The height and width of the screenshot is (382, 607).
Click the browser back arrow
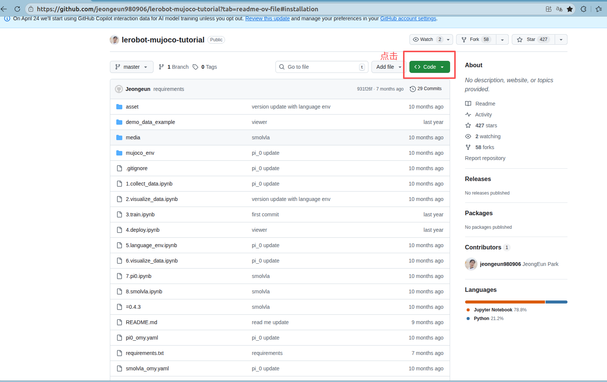pyautogui.click(x=4, y=9)
